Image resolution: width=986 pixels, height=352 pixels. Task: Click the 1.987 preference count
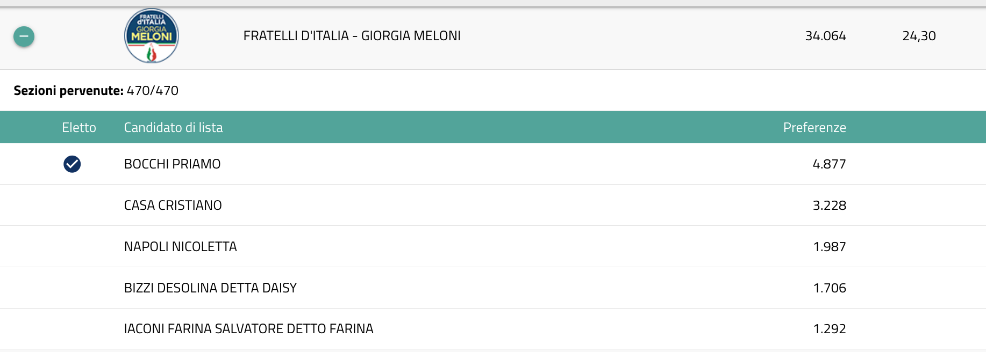(x=830, y=247)
